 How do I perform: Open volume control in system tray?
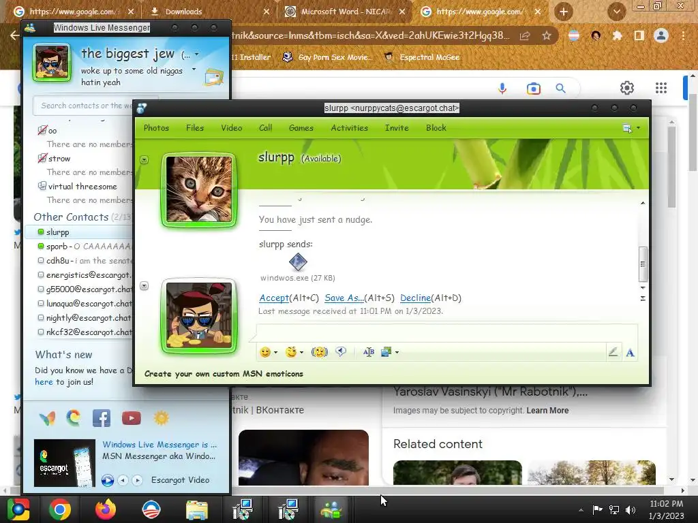tap(631, 510)
